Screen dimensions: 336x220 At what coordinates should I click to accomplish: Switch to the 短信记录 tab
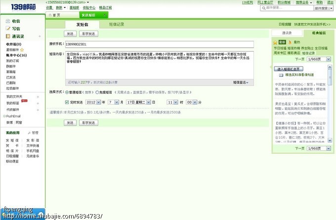pyautogui.click(x=117, y=24)
